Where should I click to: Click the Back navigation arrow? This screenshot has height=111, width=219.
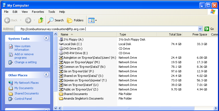pyautogui.click(x=7, y=20)
